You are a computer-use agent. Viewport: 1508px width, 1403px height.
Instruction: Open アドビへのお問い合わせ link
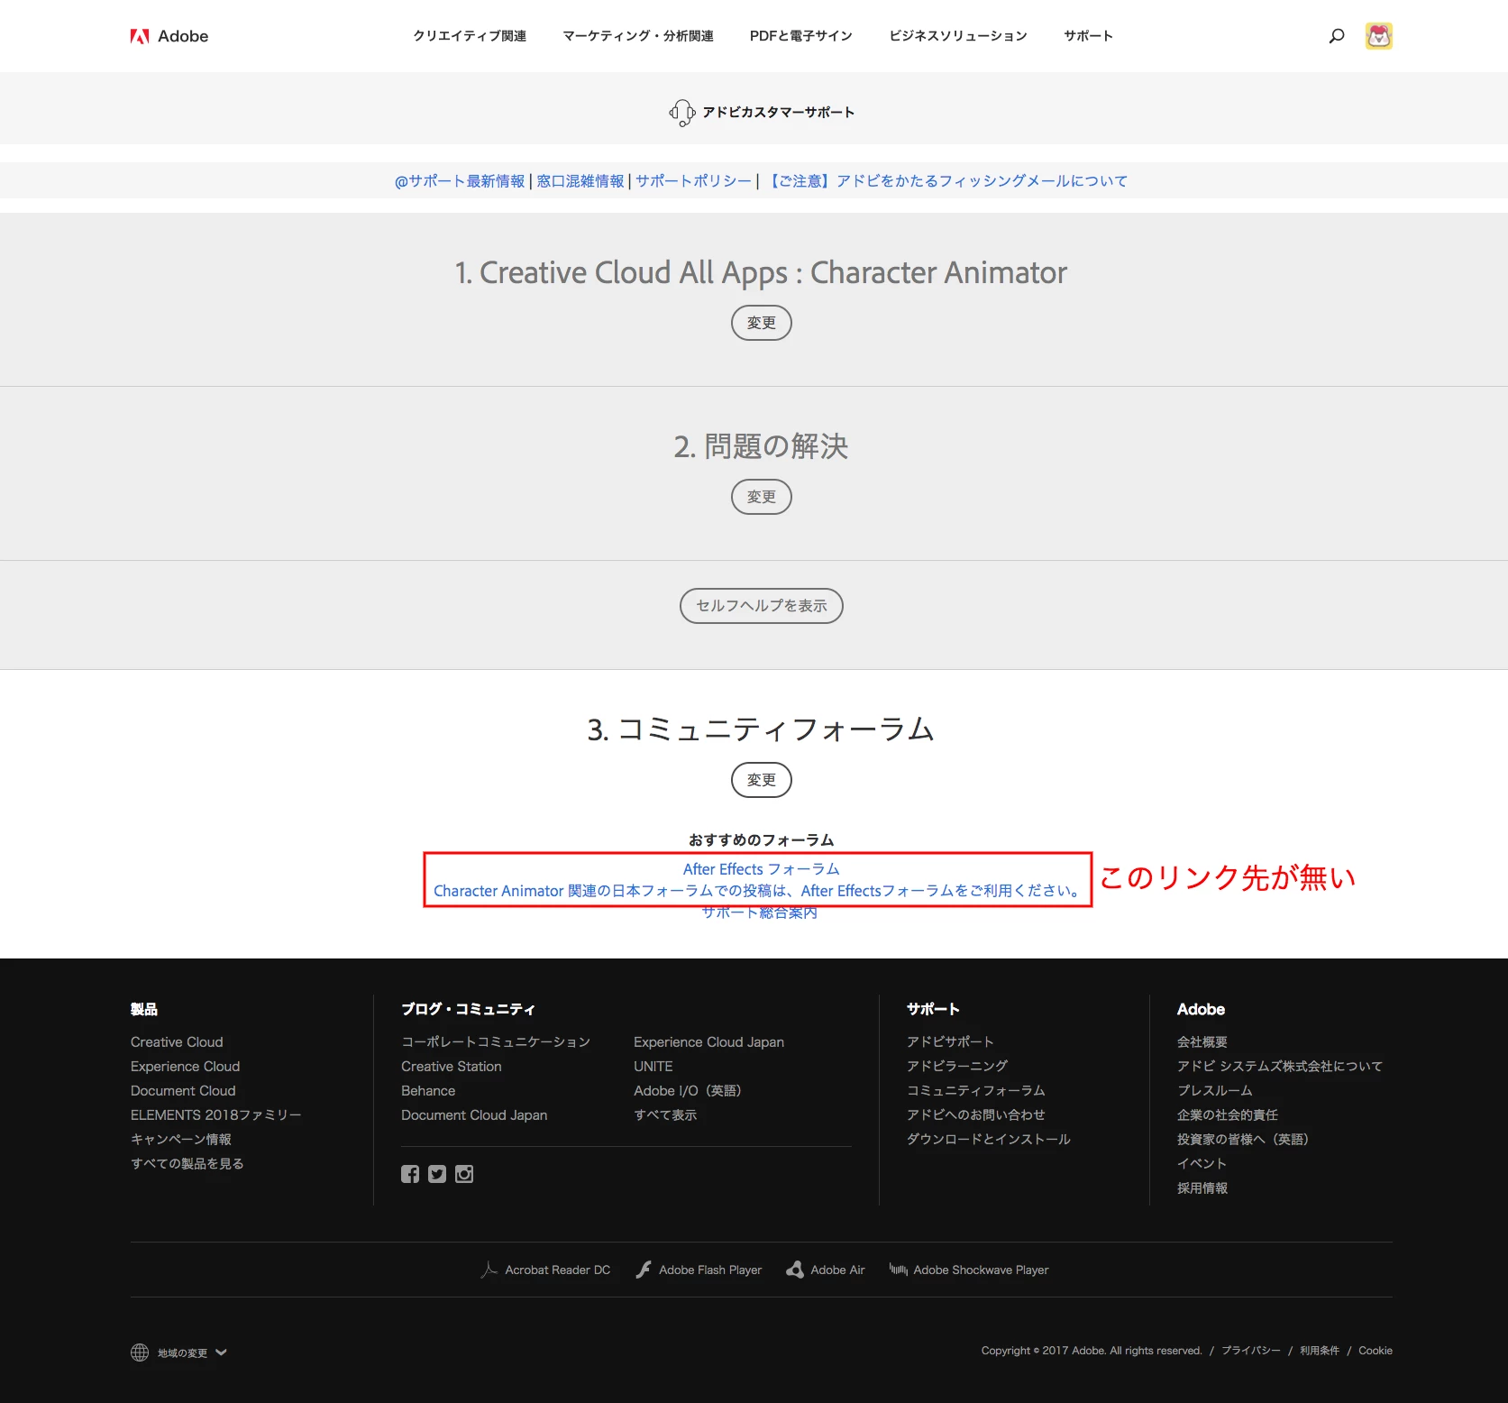click(976, 1115)
